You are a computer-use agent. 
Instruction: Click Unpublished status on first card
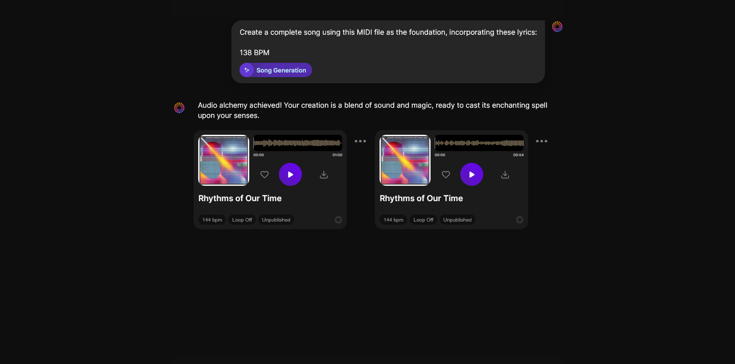coord(276,220)
